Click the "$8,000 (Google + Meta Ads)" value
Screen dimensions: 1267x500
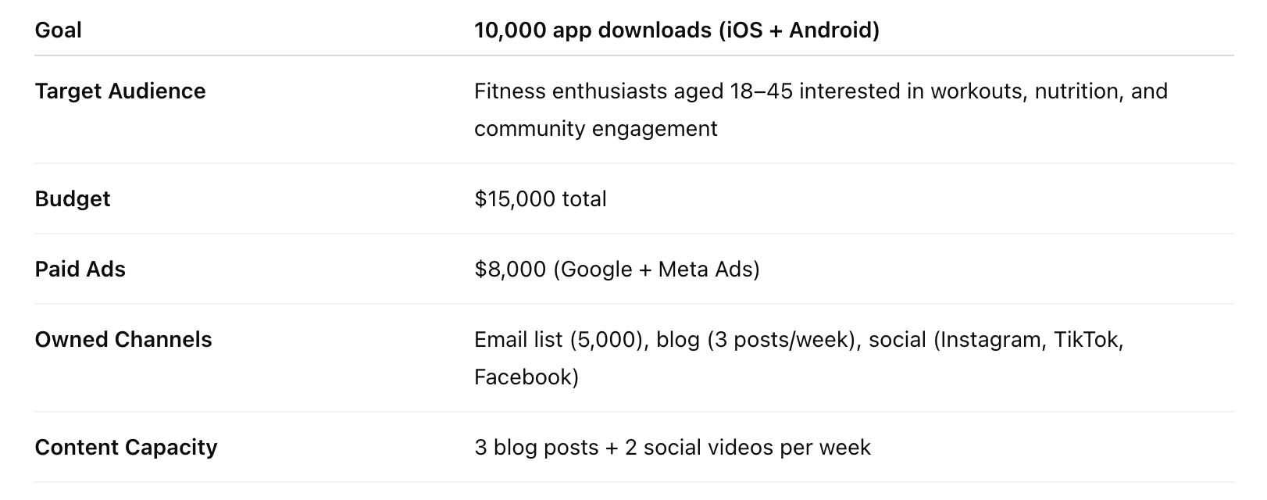click(x=617, y=270)
